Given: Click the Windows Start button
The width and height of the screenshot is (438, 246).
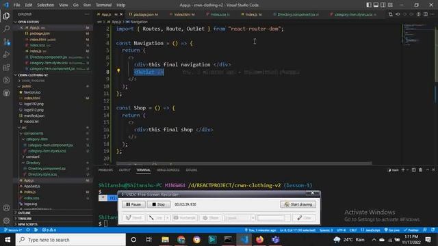Looking at the screenshot, I should pyautogui.click(x=8, y=240).
